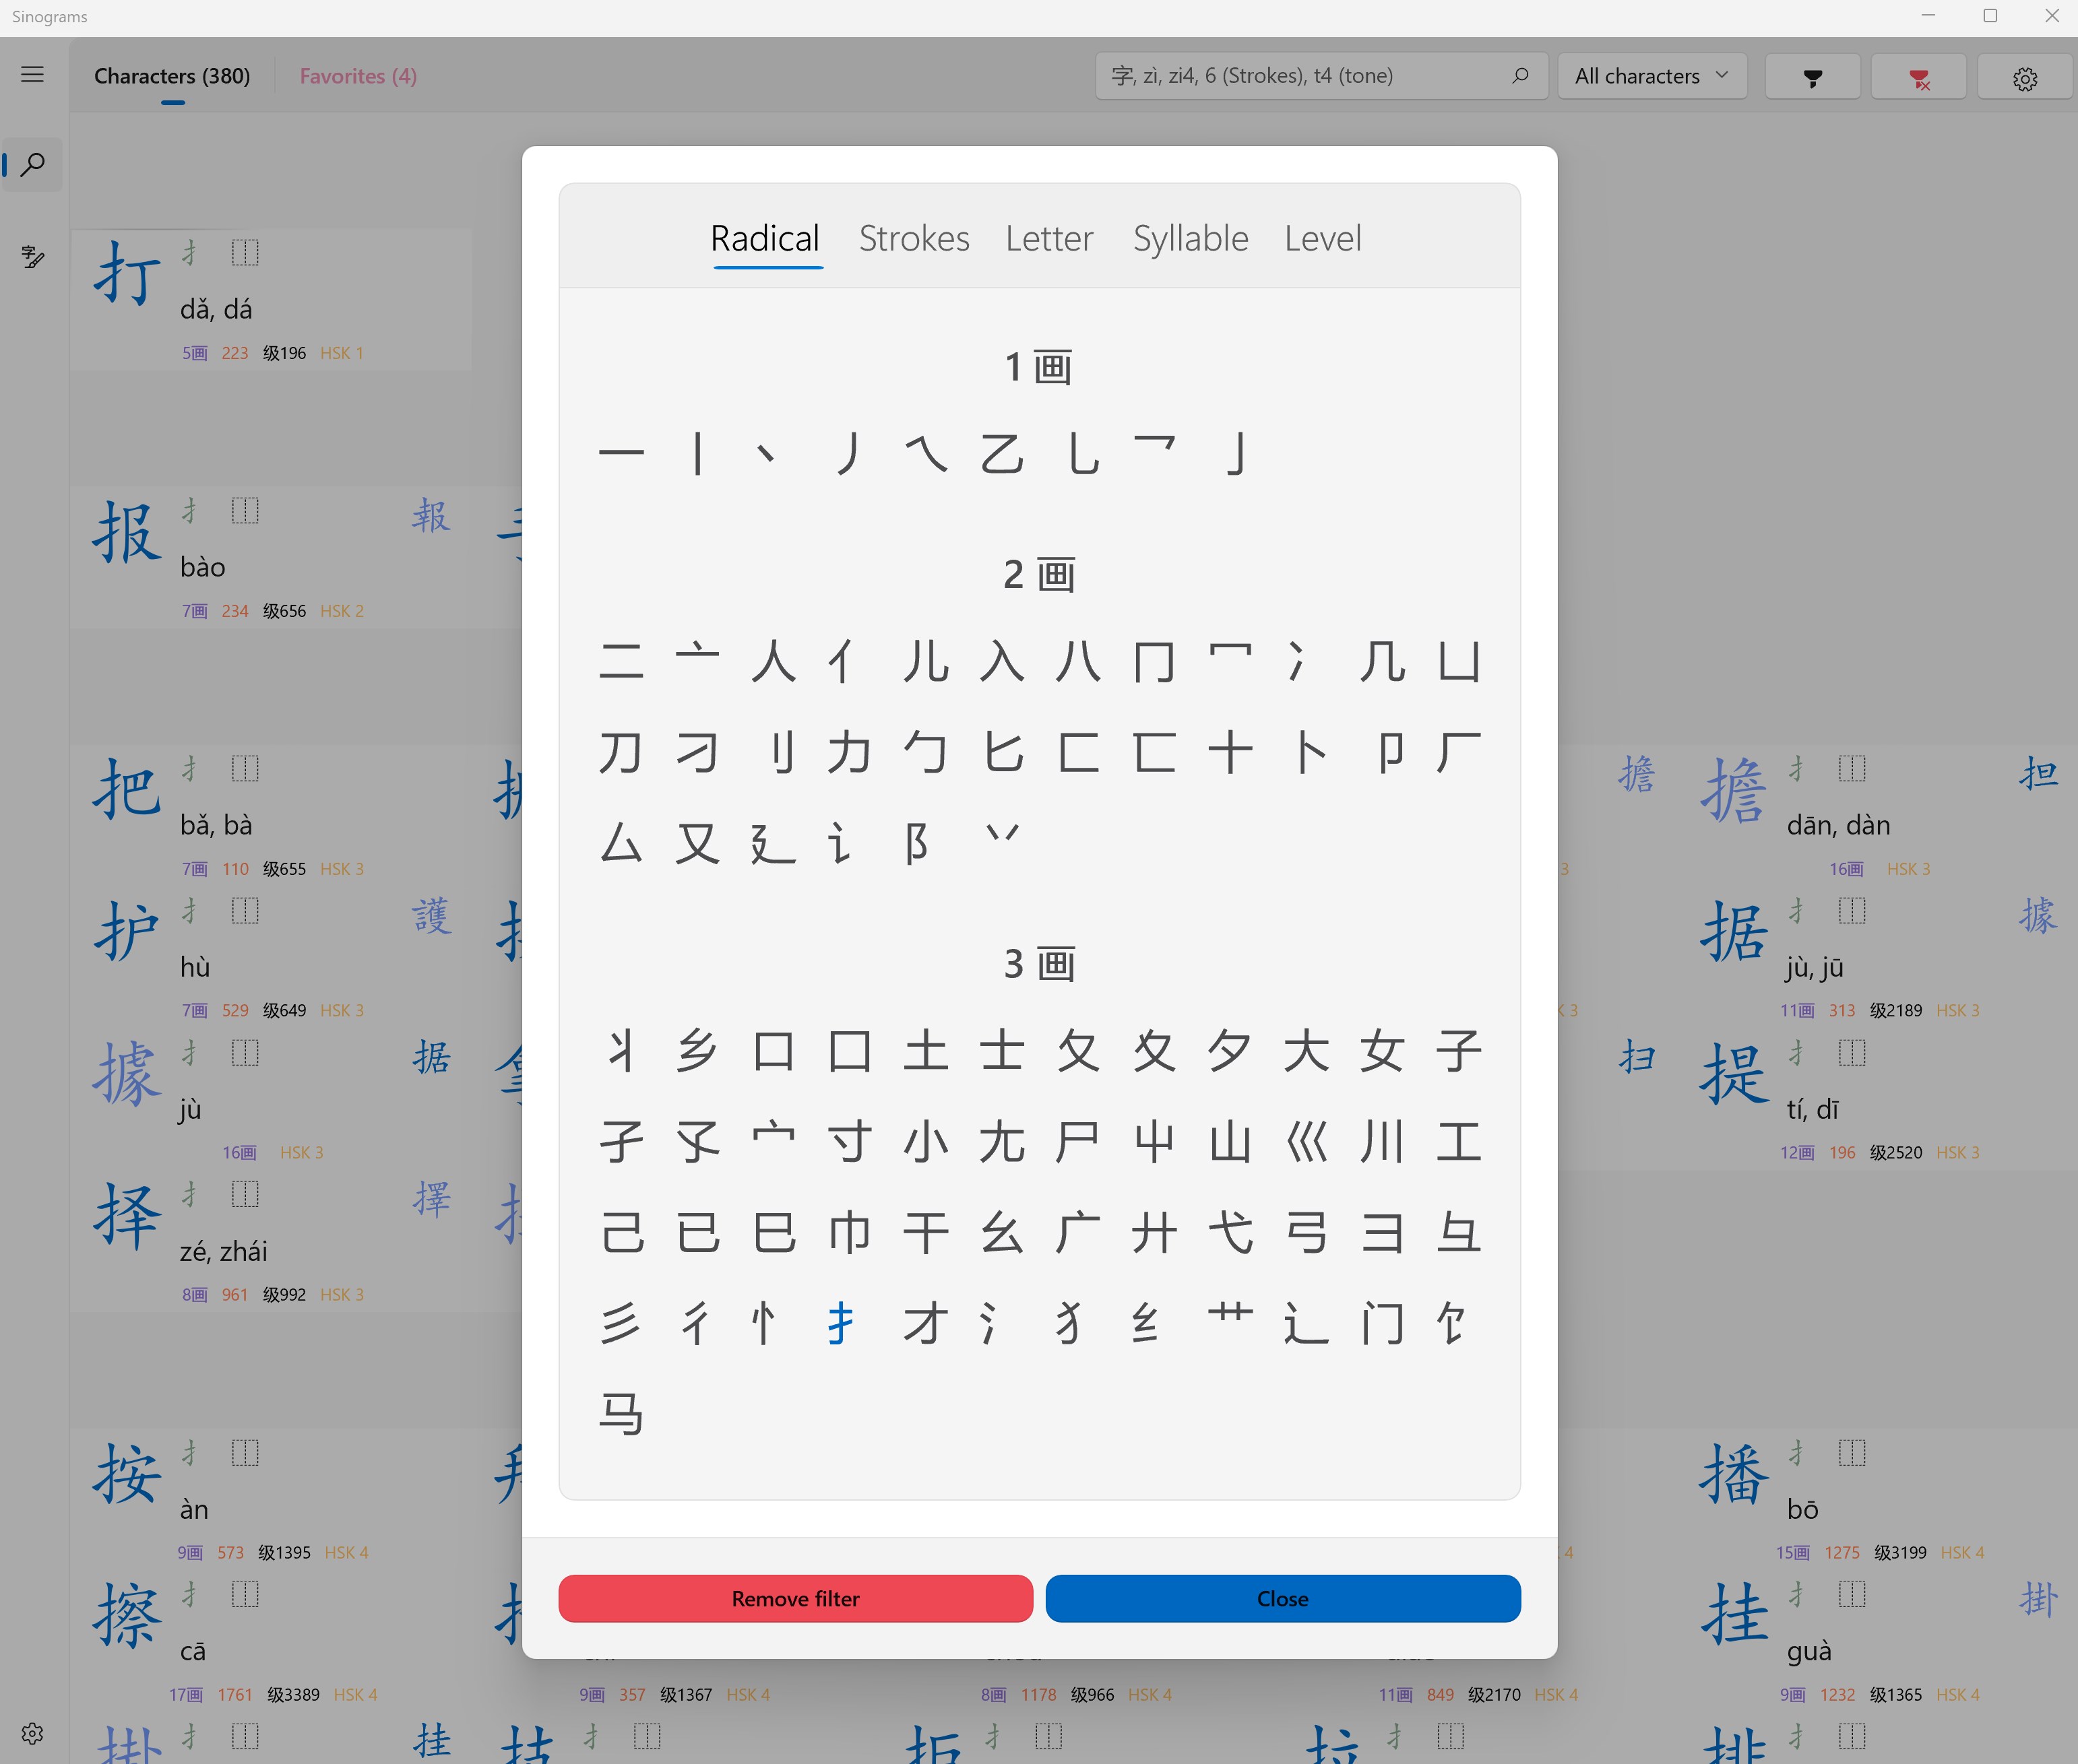Viewport: 2078px width, 1764px height.
Task: Click the Remove filter button
Action: (x=795, y=1598)
